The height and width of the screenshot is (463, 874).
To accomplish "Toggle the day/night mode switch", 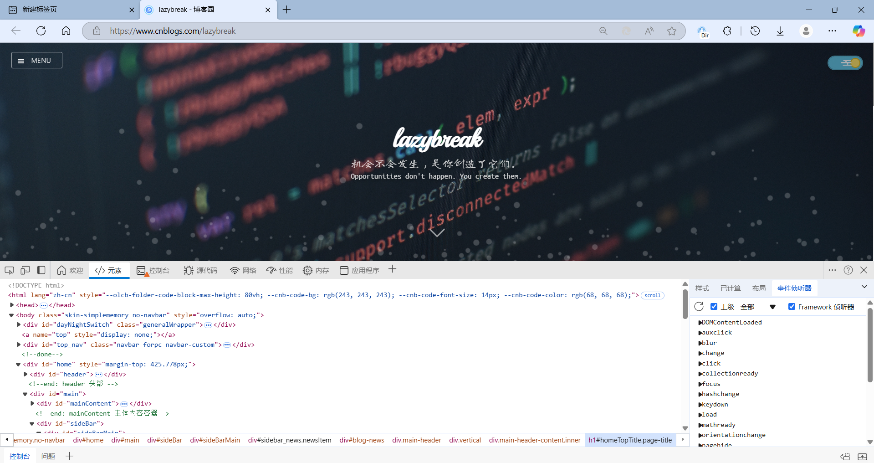I will [x=845, y=63].
